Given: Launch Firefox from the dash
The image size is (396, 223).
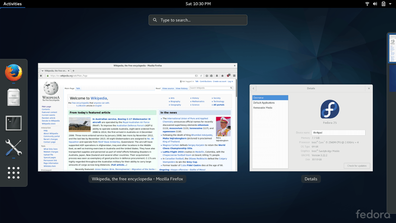Looking at the screenshot, I should pyautogui.click(x=14, y=73).
